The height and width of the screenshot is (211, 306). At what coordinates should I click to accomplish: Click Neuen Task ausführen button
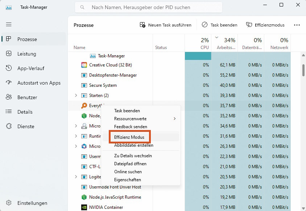[x=165, y=25]
